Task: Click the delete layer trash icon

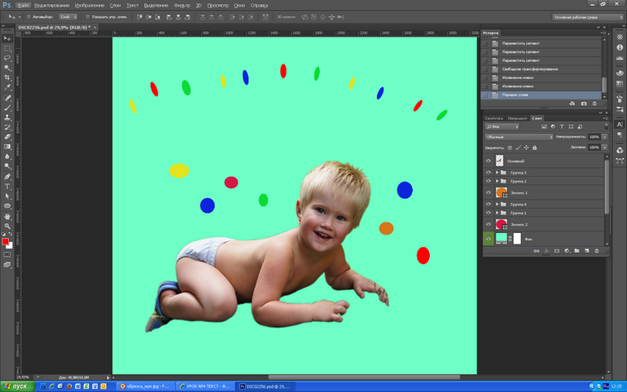Action: click(x=597, y=251)
